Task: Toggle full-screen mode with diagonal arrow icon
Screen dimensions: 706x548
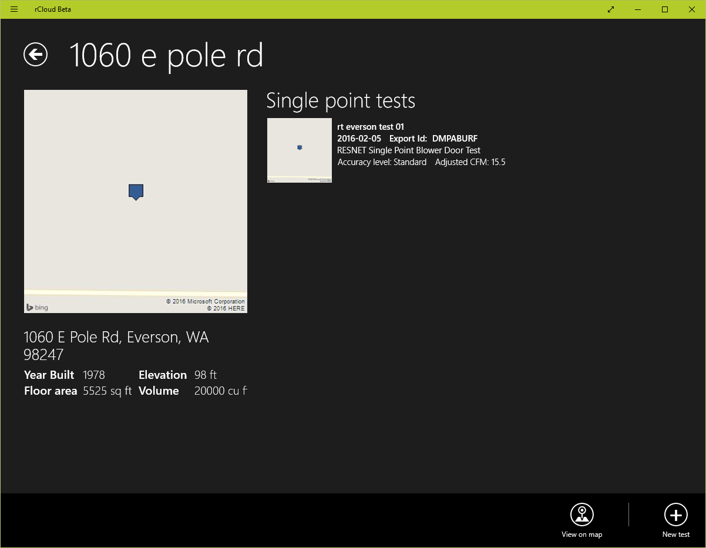Action: click(611, 9)
